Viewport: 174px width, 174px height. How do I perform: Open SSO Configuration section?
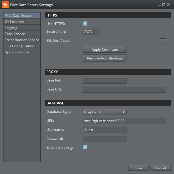coord(22,46)
